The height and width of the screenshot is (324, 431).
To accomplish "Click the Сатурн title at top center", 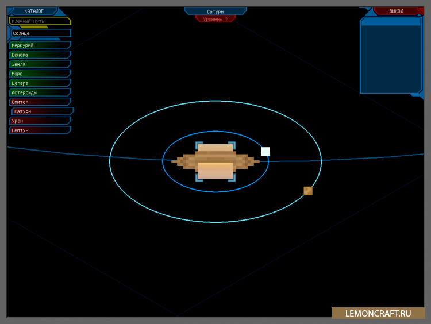I will pos(215,11).
